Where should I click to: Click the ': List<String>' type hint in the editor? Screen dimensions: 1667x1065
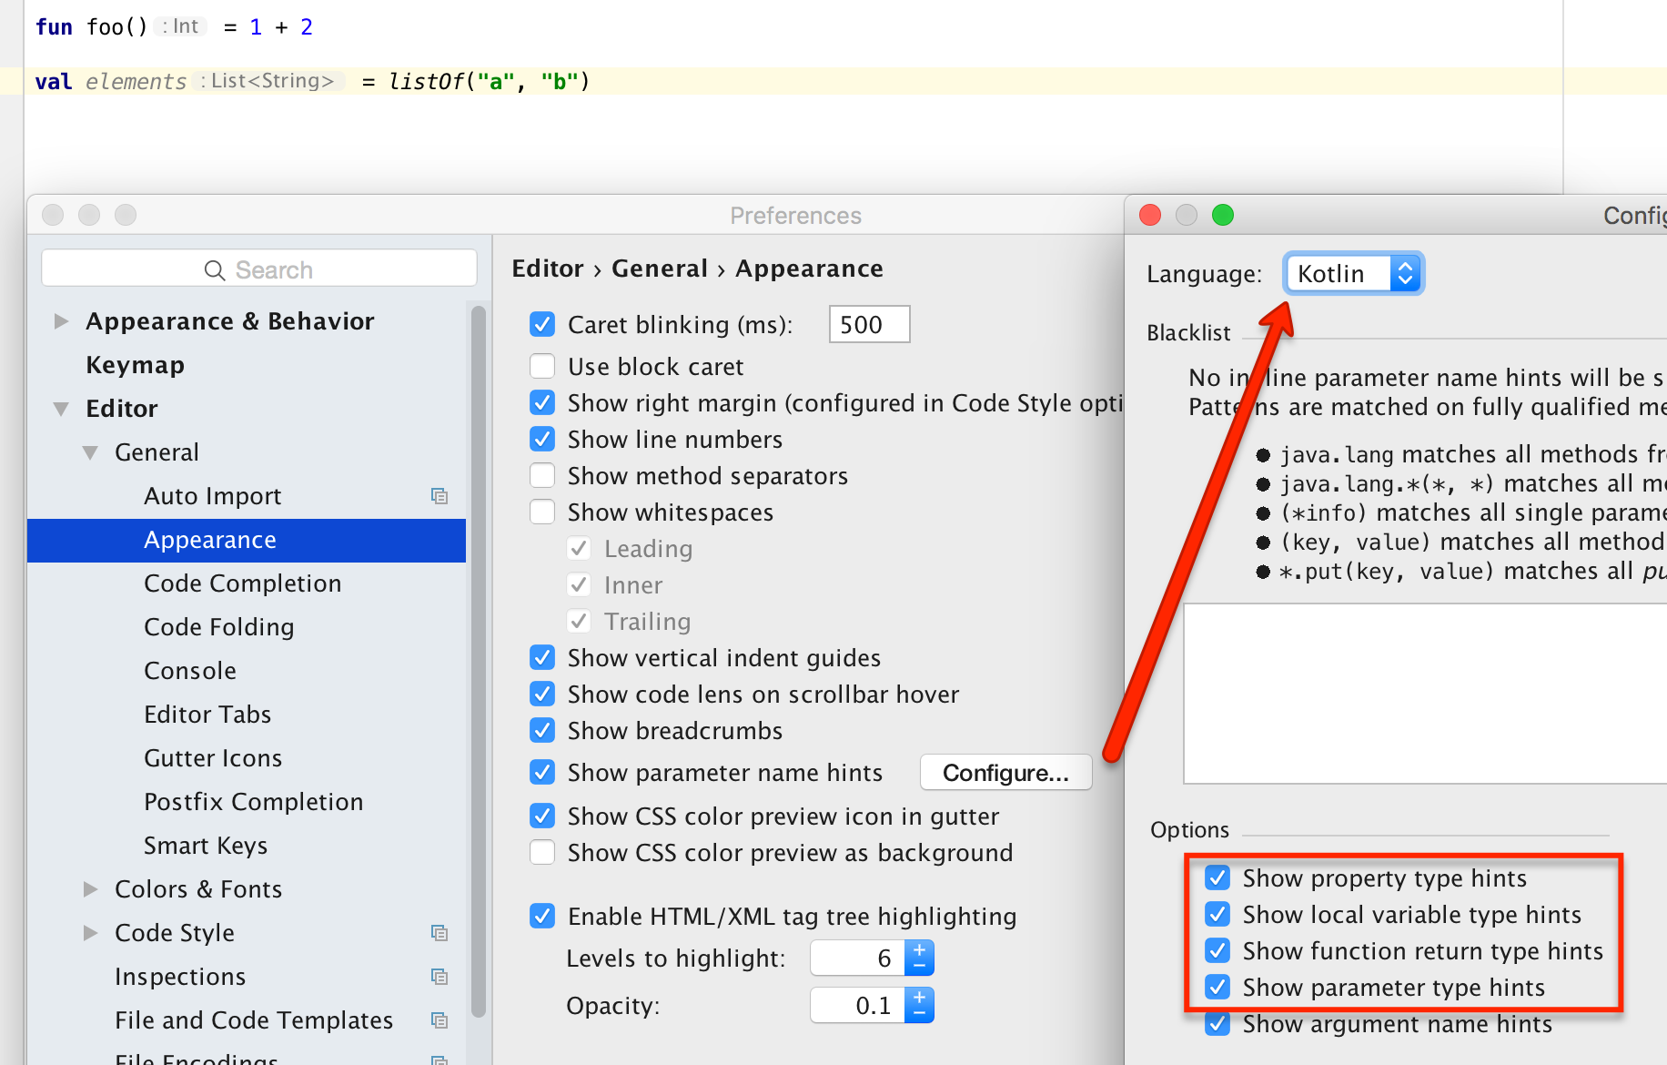(x=271, y=81)
